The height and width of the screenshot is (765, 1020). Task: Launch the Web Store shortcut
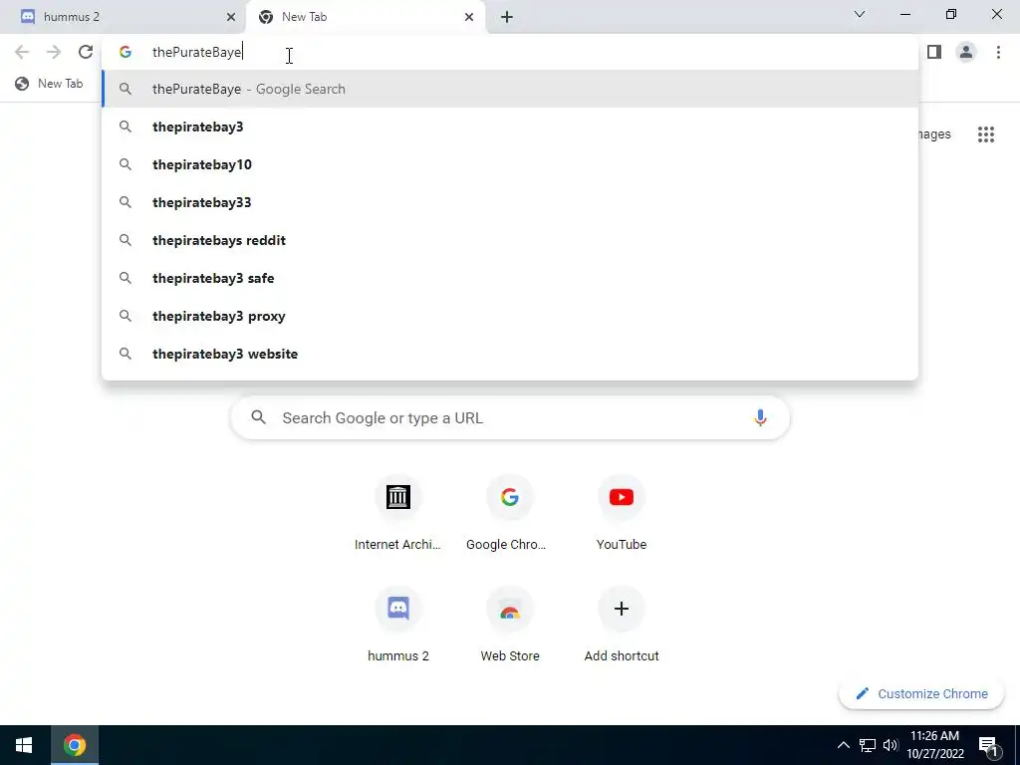tap(510, 625)
